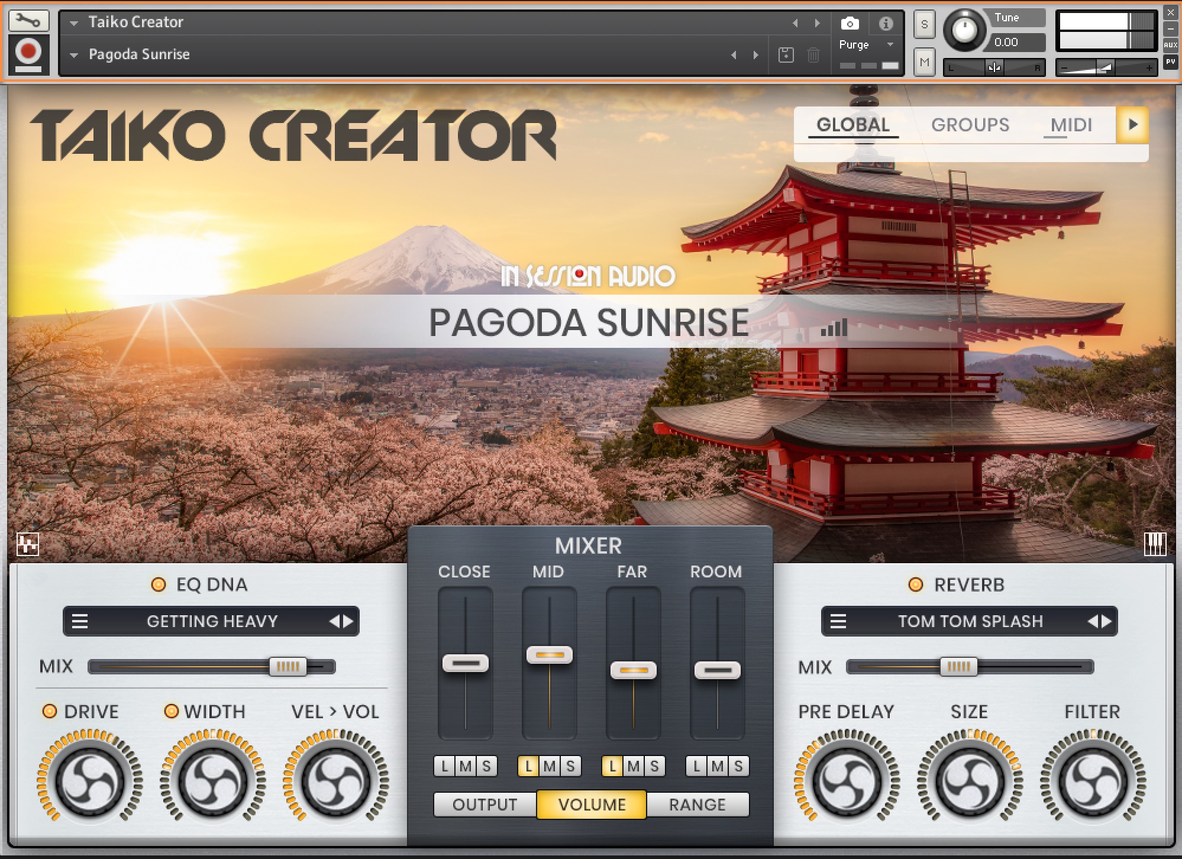This screenshot has width=1182, height=859.
Task: Open the Reverb preset list menu icon
Action: (x=838, y=621)
